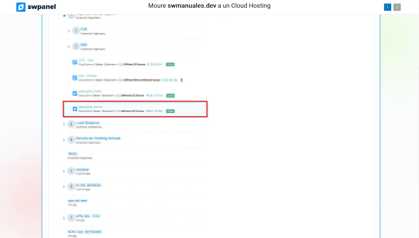Click the SWPanel icon beside Manuales-server

75,109
